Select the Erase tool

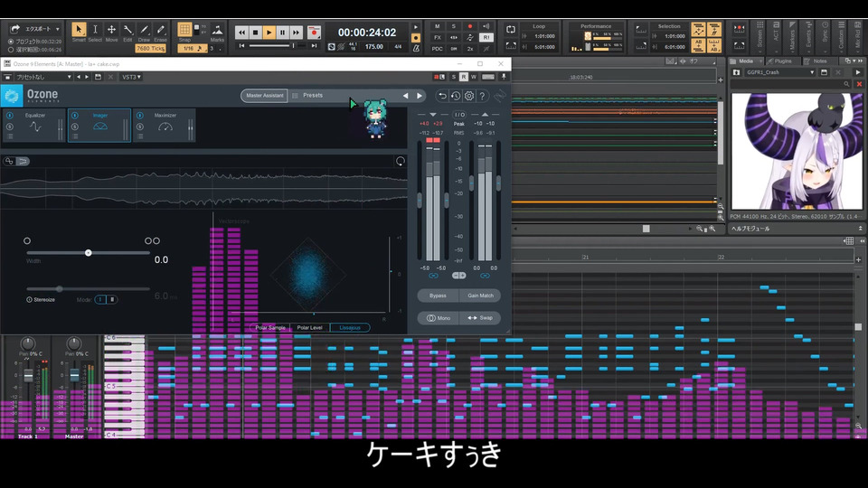point(161,29)
